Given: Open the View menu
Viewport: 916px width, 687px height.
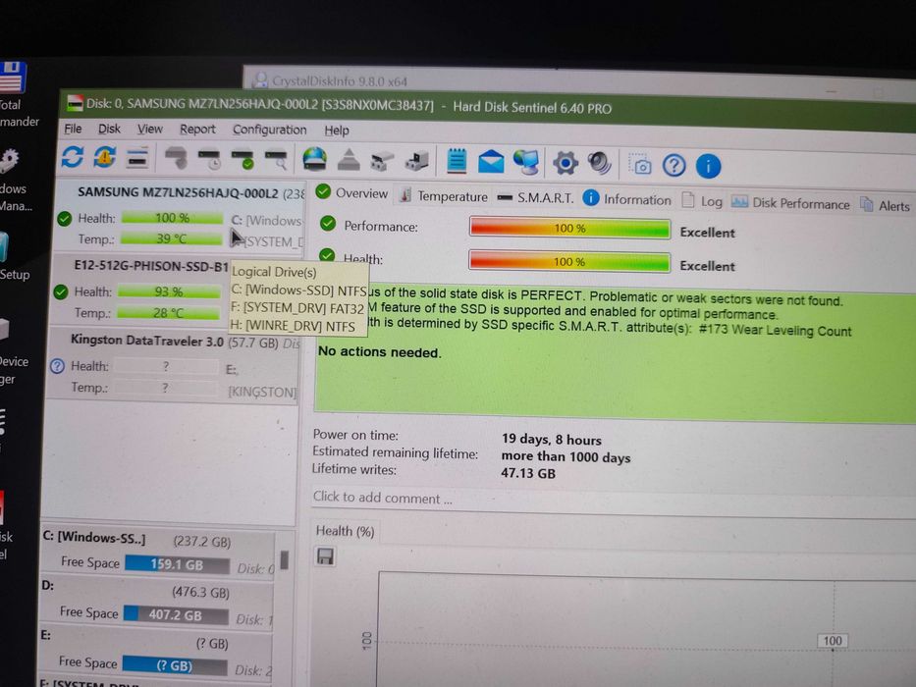Looking at the screenshot, I should point(149,130).
